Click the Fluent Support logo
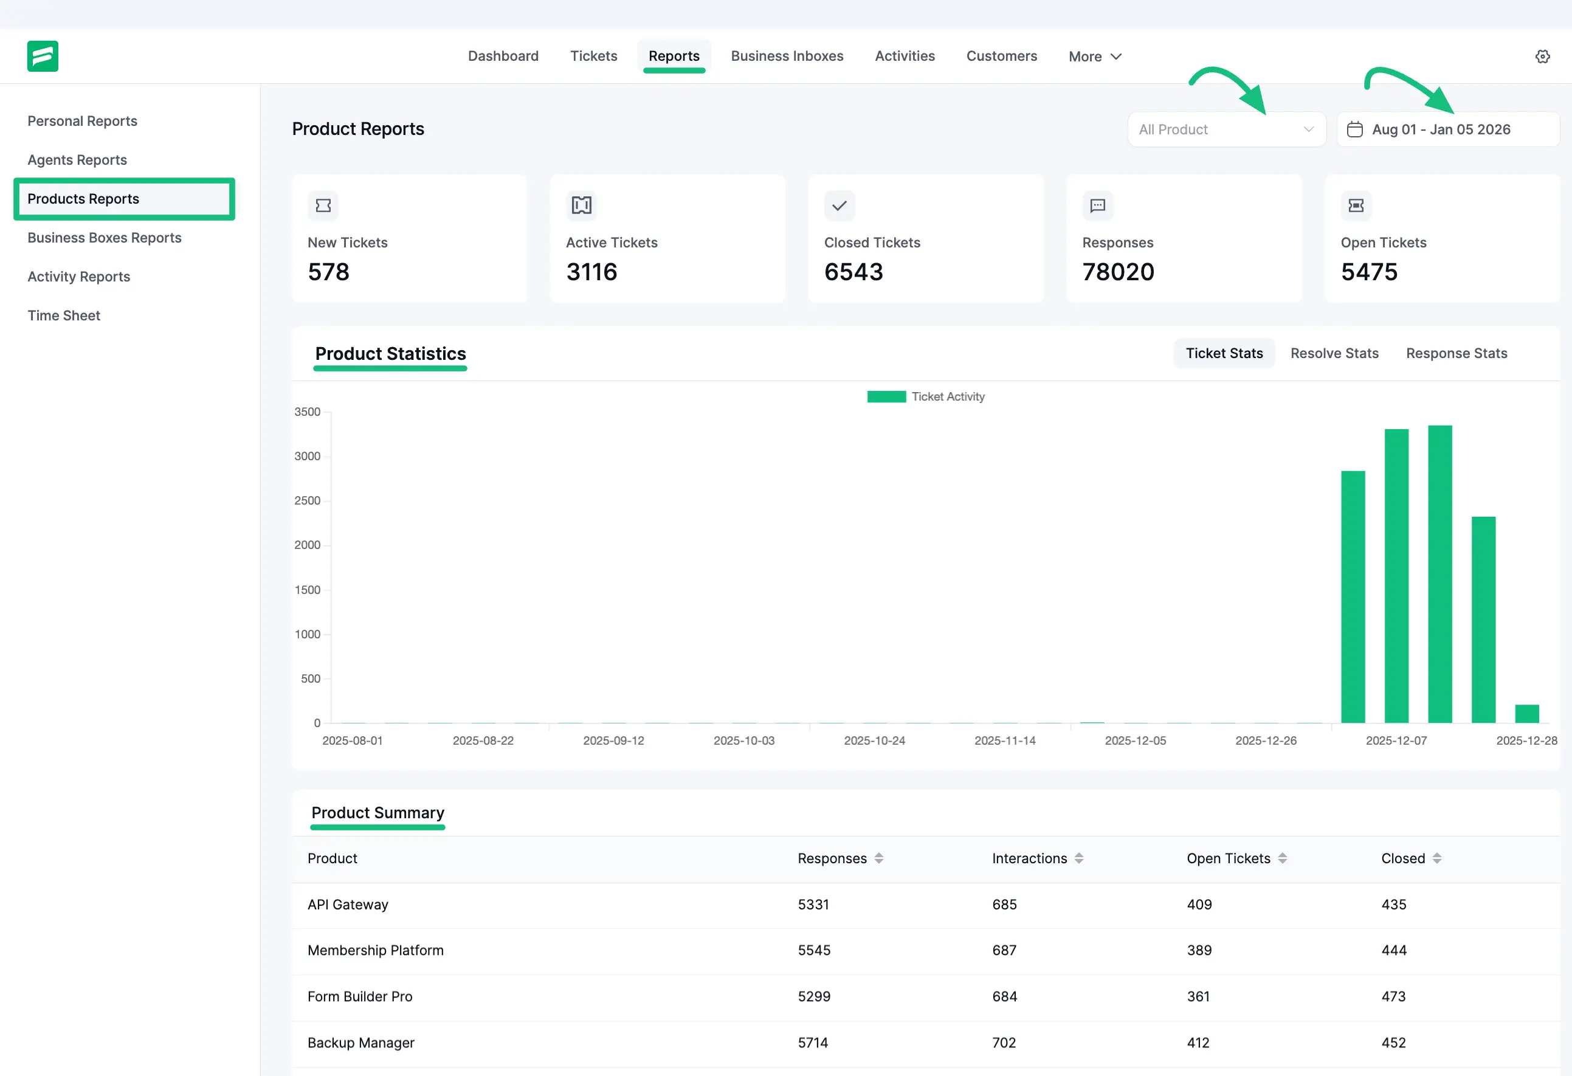This screenshot has width=1572, height=1076. click(42, 56)
